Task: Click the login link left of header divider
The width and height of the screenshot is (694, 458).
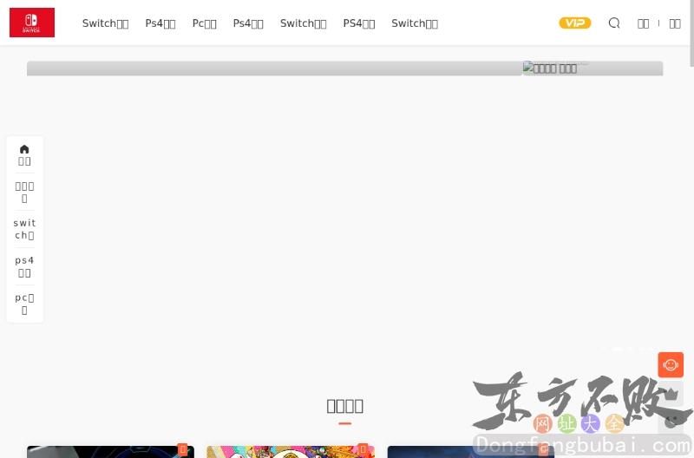Action: 643,23
